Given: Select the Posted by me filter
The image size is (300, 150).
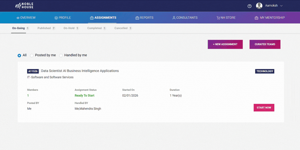Looking at the screenshot, I should tap(32, 55).
